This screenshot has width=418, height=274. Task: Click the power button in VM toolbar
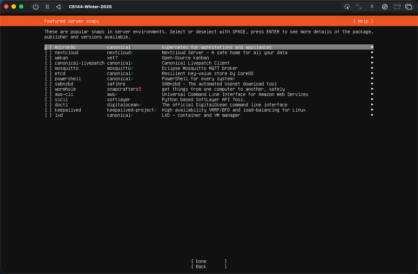(36, 7)
